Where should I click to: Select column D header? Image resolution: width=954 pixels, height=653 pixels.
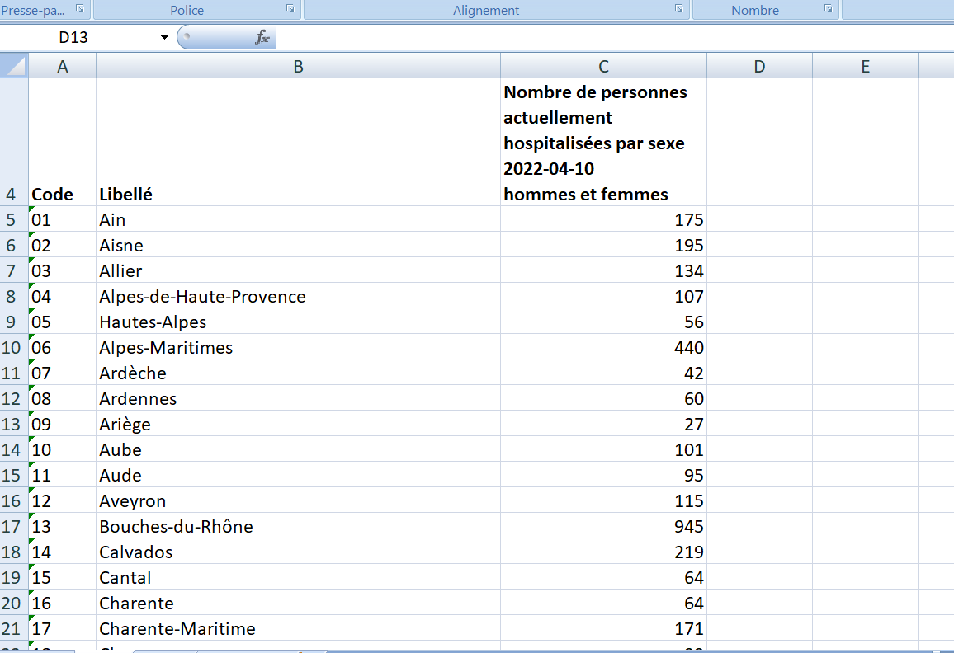(759, 67)
